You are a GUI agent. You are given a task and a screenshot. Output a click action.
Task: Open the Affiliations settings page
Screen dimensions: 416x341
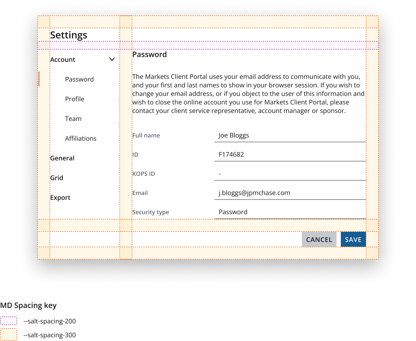pyautogui.click(x=81, y=138)
